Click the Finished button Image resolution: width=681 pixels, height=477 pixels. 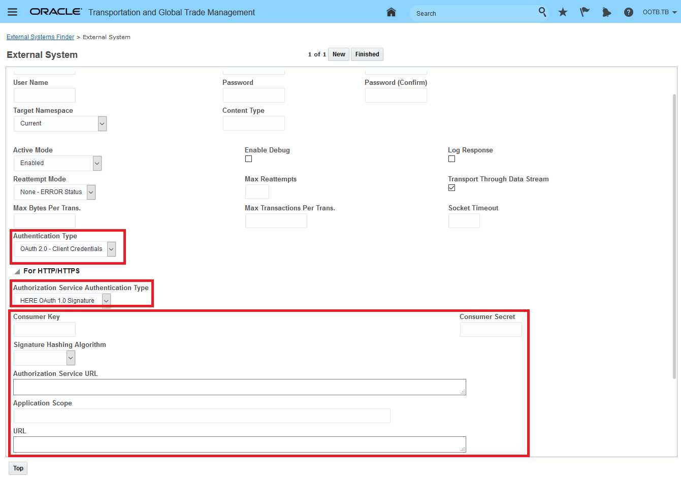[367, 54]
